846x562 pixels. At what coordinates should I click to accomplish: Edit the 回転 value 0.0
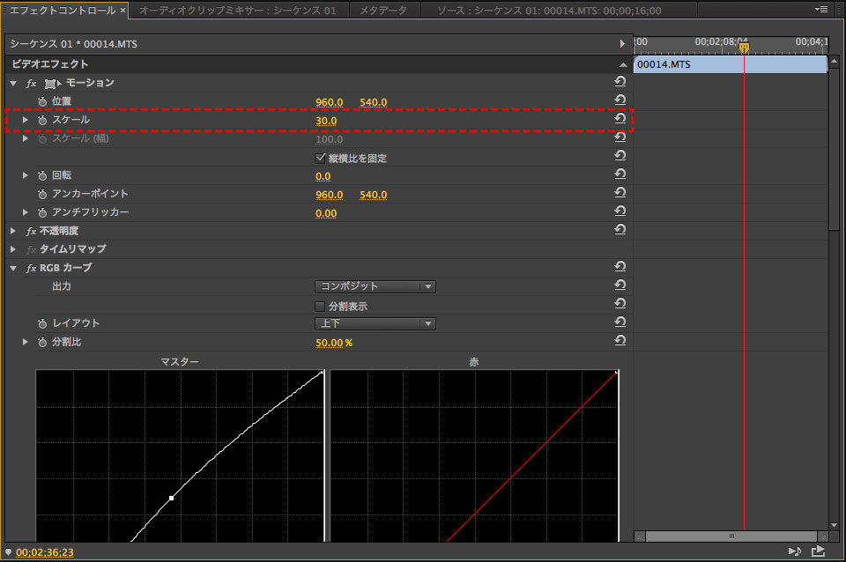tap(323, 176)
